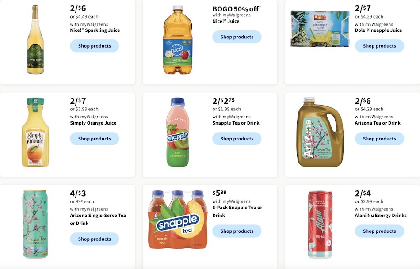Click Shop products for Arizona Tea or Drink
This screenshot has height=269, width=420.
379,138
